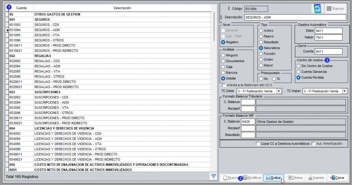Click the Cierre Cuenta field
352x185 pixels.
coord(329,51)
